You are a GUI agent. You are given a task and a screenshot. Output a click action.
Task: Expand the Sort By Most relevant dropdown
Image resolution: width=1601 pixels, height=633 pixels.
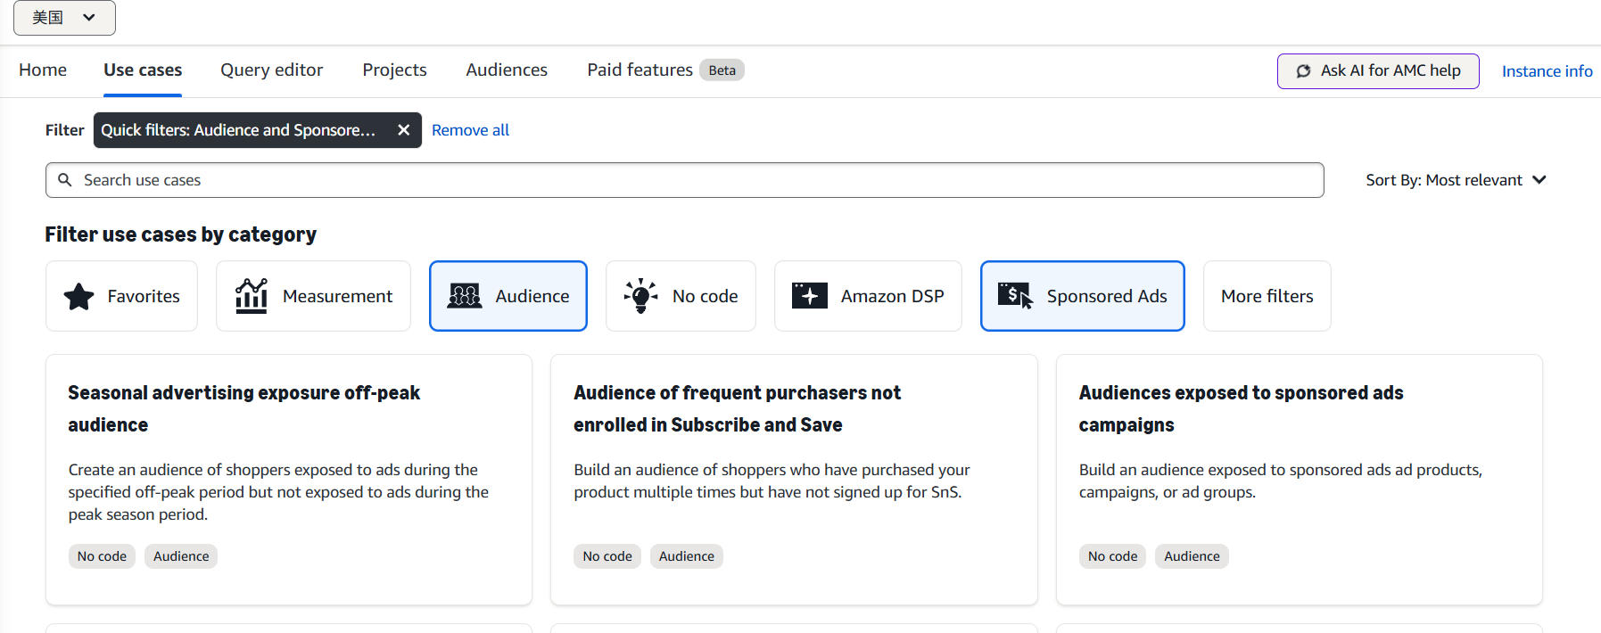[1456, 180]
